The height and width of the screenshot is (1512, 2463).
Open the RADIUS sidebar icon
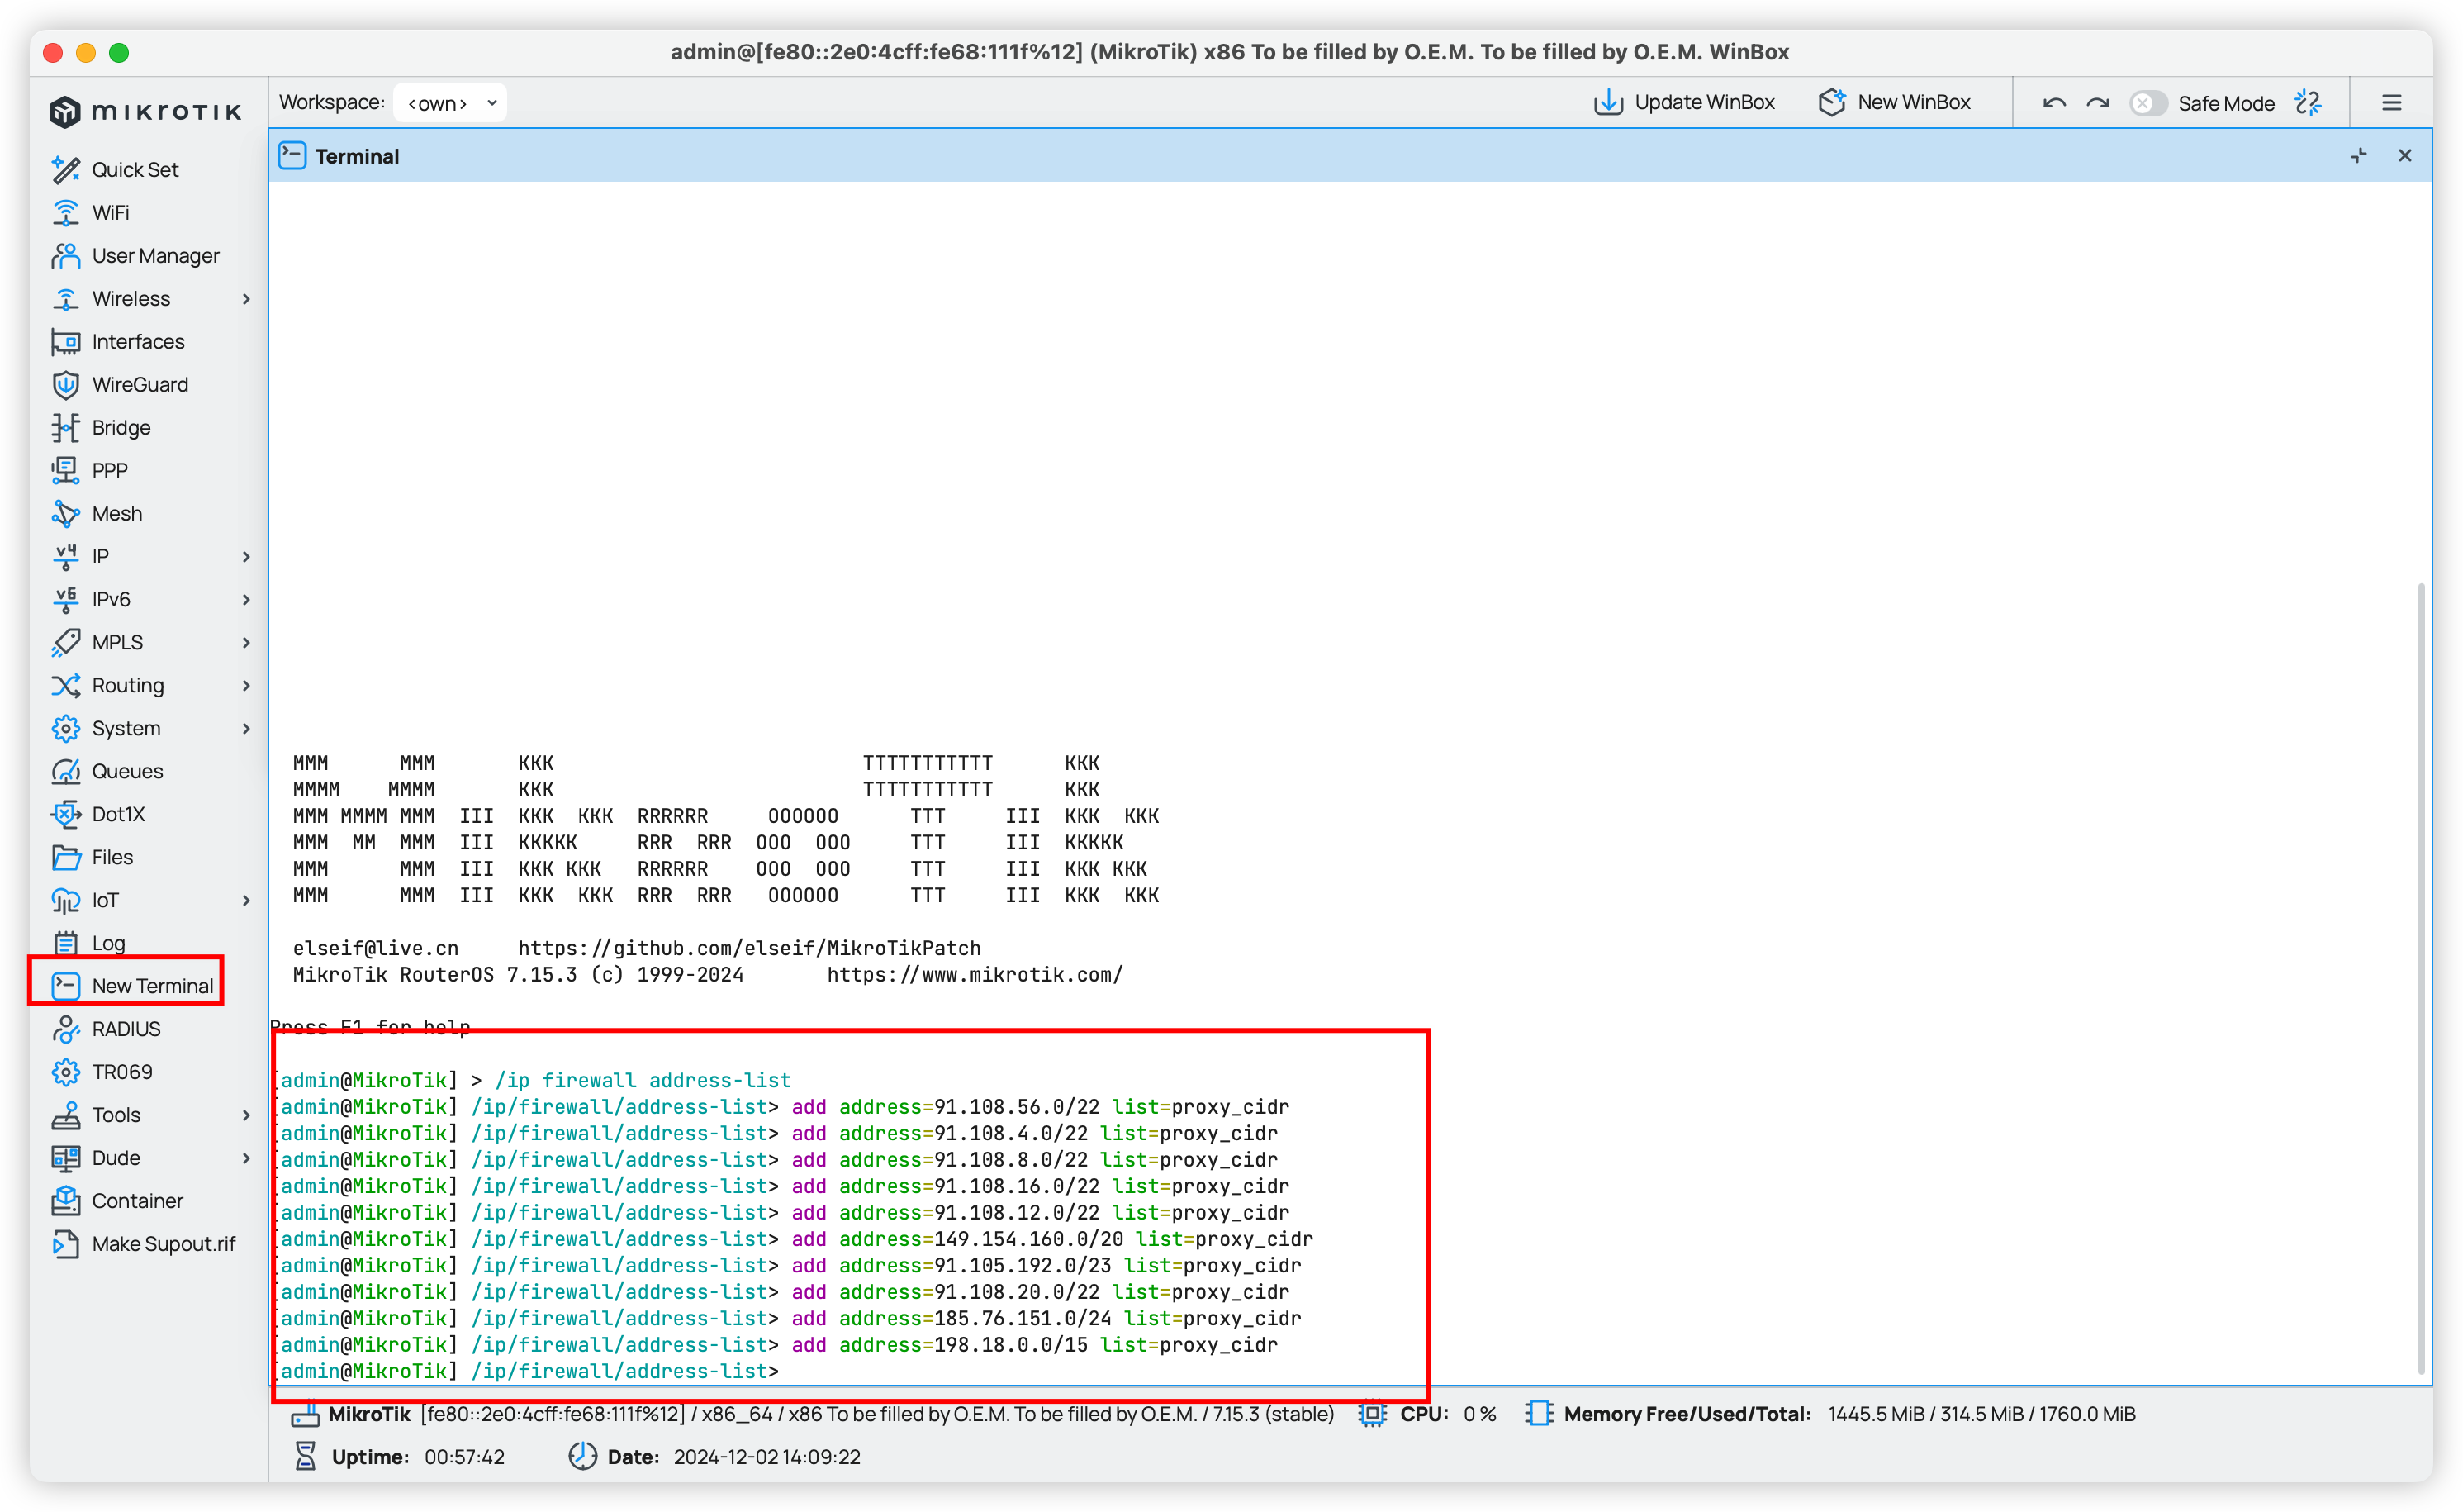66,1030
